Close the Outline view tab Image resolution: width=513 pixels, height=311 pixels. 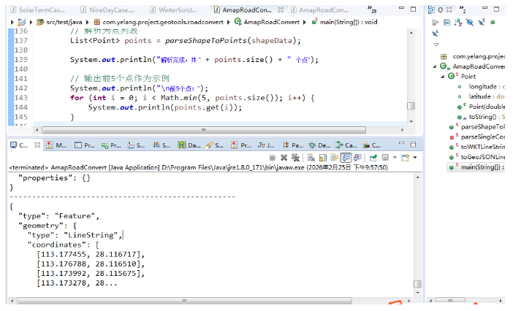coord(449,9)
